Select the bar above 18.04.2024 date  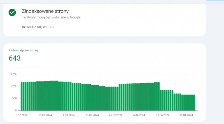click(163, 100)
